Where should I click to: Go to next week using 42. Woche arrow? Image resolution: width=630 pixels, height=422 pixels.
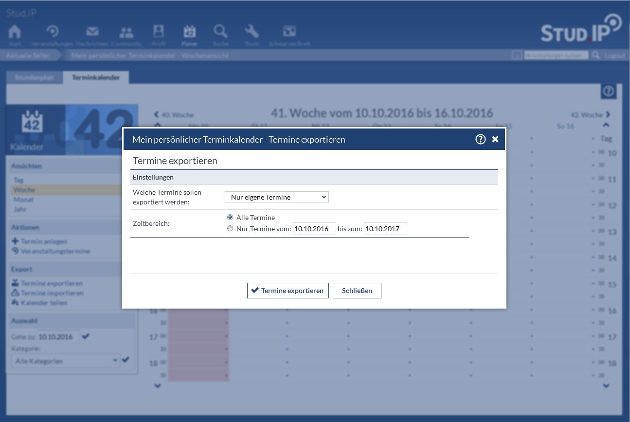pos(590,115)
